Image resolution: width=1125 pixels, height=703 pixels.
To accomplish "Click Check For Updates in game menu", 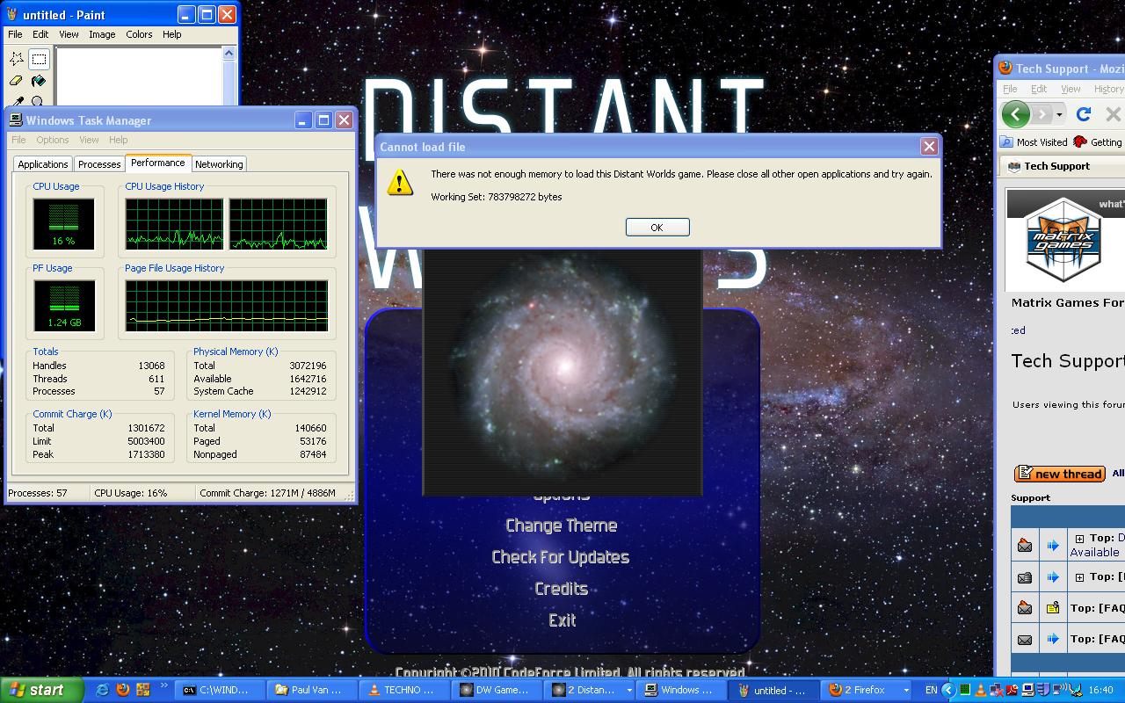I will [561, 557].
